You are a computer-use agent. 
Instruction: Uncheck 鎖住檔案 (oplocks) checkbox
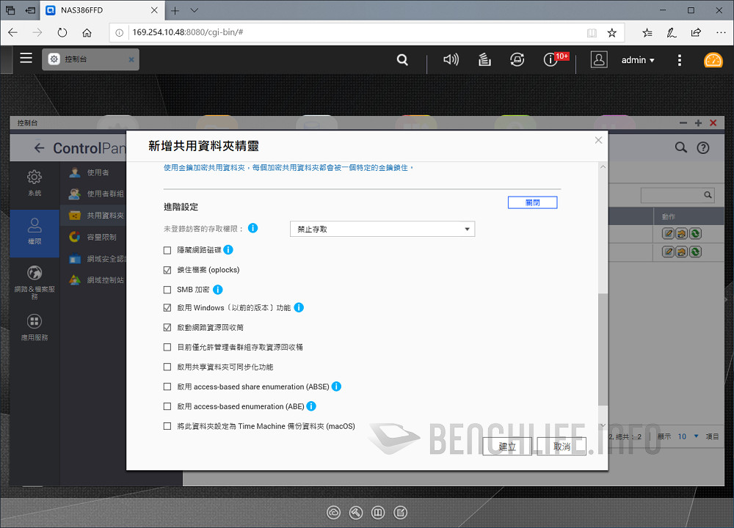tap(167, 270)
